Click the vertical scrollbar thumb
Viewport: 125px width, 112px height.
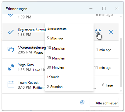121,63
